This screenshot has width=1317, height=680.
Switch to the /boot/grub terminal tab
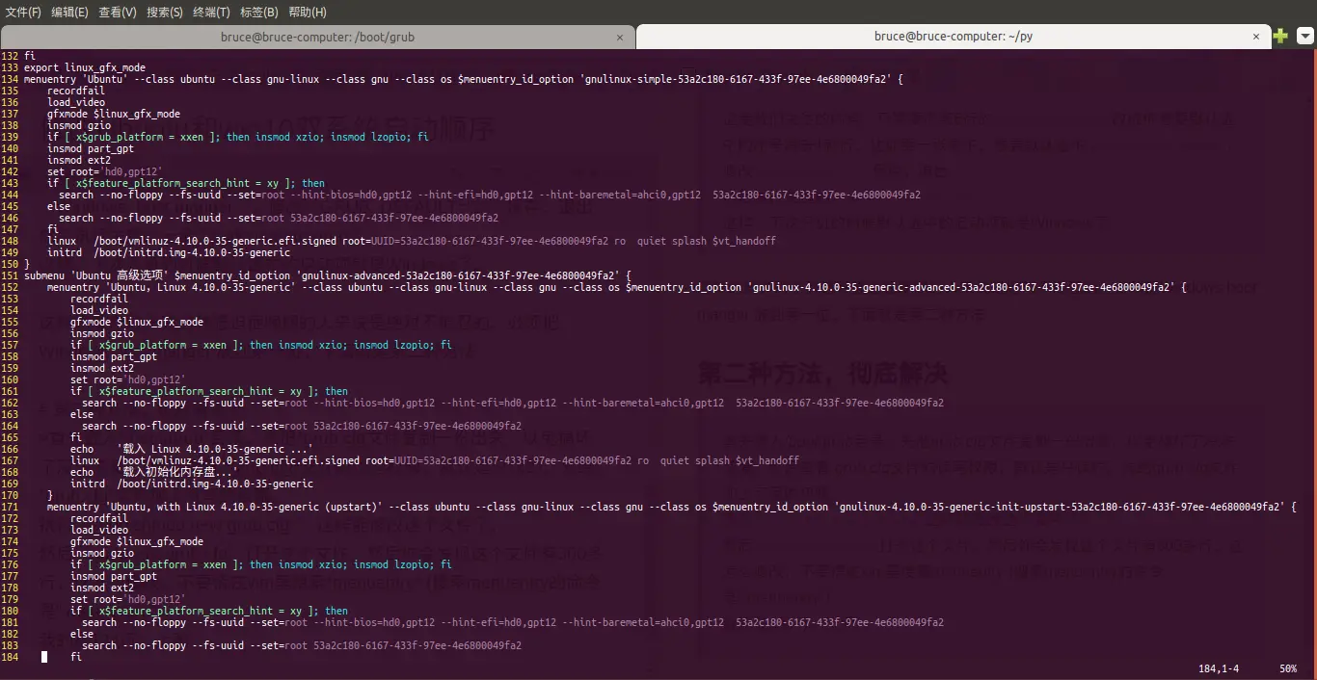317,37
